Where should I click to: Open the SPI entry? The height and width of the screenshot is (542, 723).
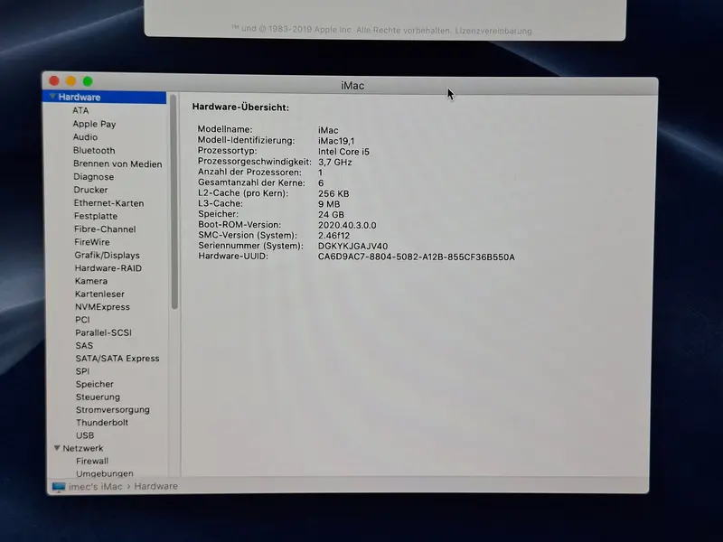tap(82, 371)
